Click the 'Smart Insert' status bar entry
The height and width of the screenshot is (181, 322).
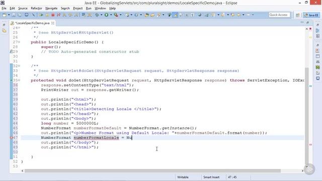coord(211,177)
